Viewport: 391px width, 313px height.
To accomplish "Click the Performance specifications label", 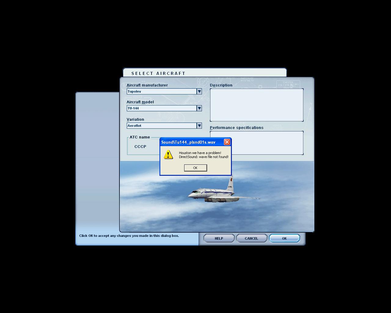I will tap(237, 128).
